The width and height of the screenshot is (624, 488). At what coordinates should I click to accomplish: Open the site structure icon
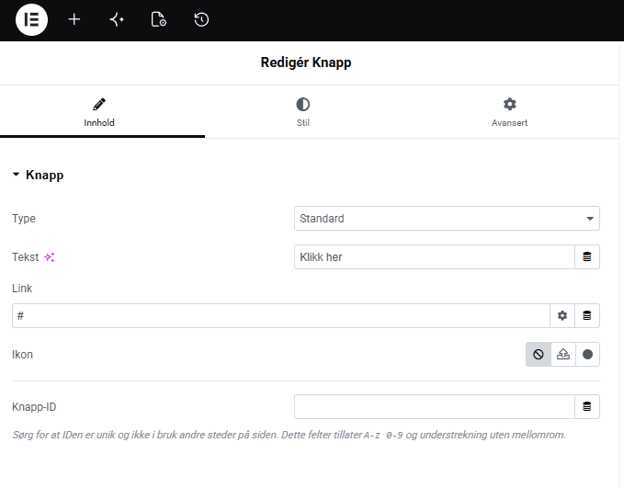[x=117, y=19]
